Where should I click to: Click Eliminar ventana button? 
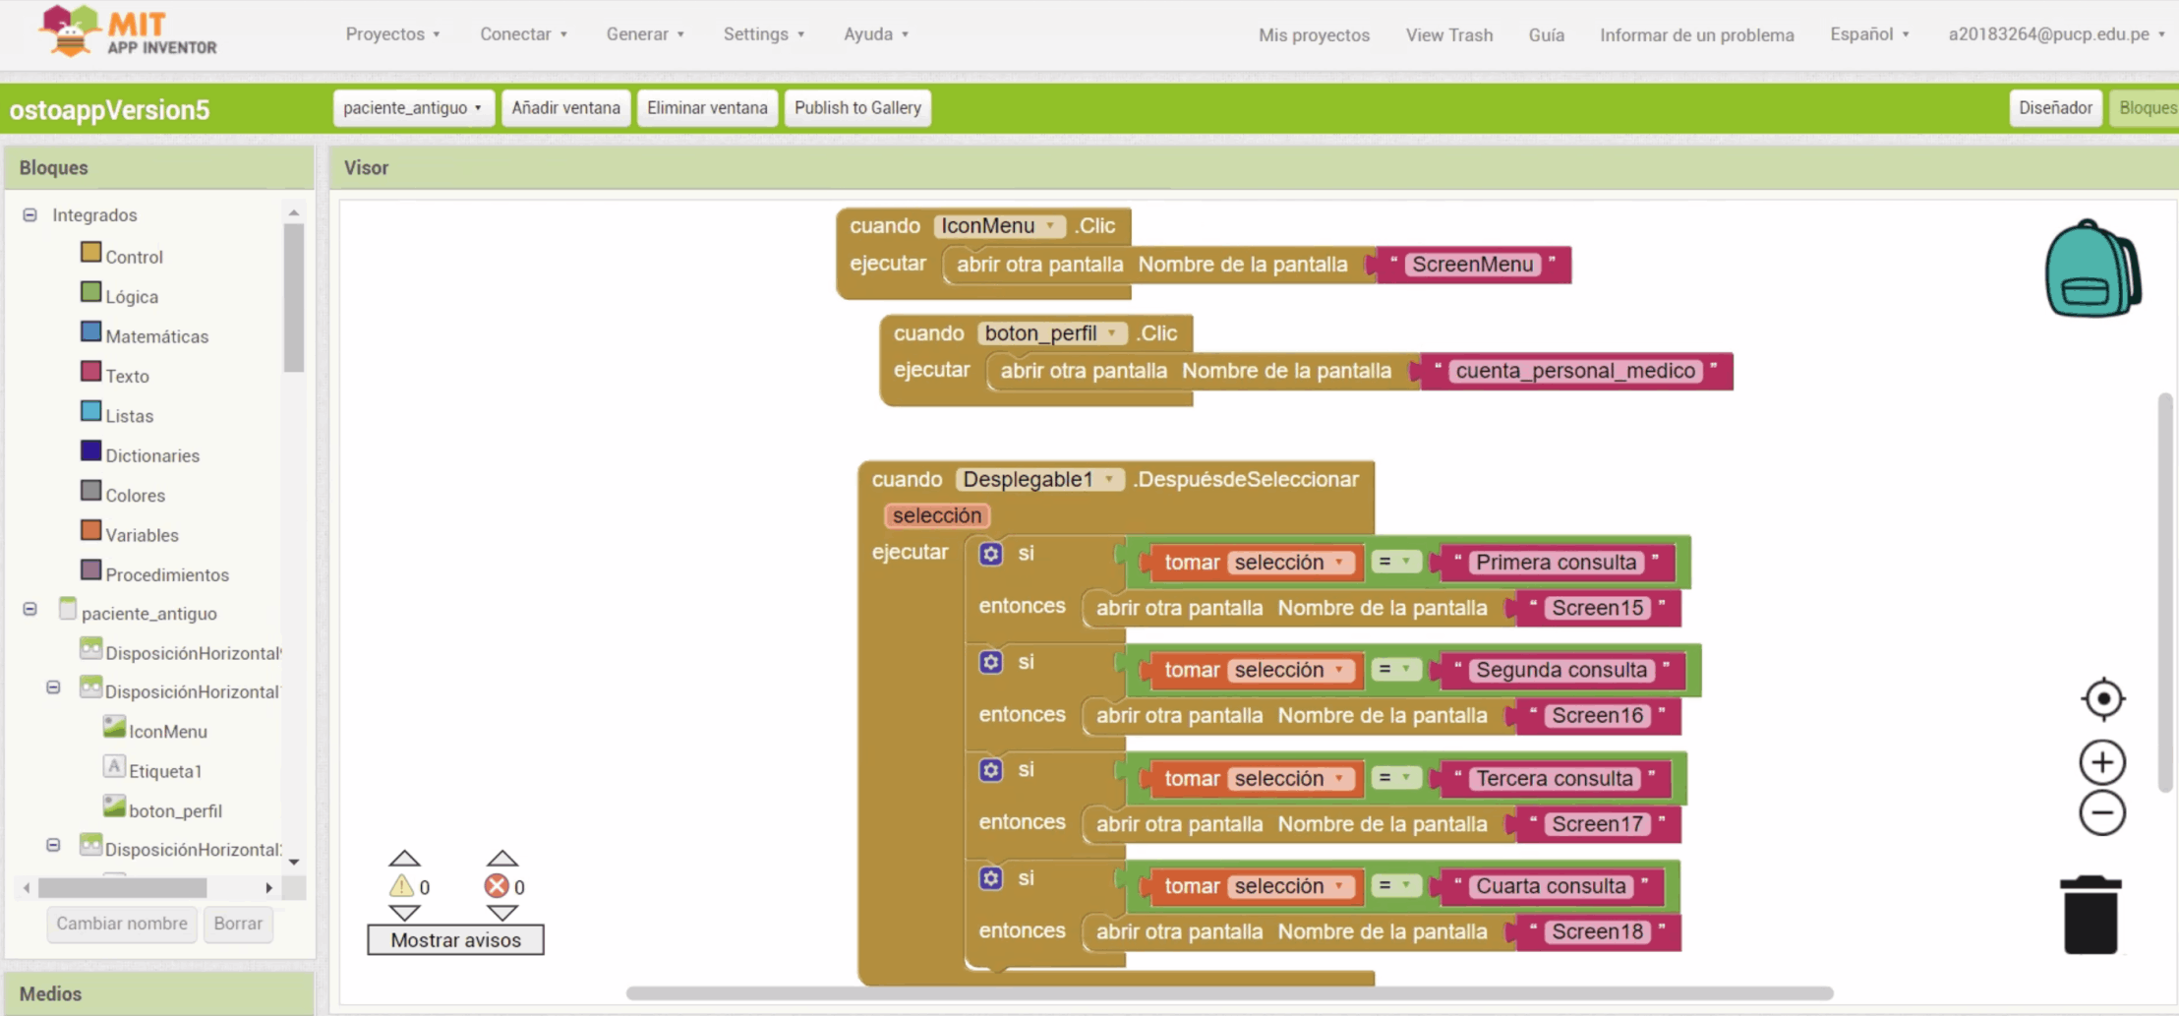(x=707, y=107)
